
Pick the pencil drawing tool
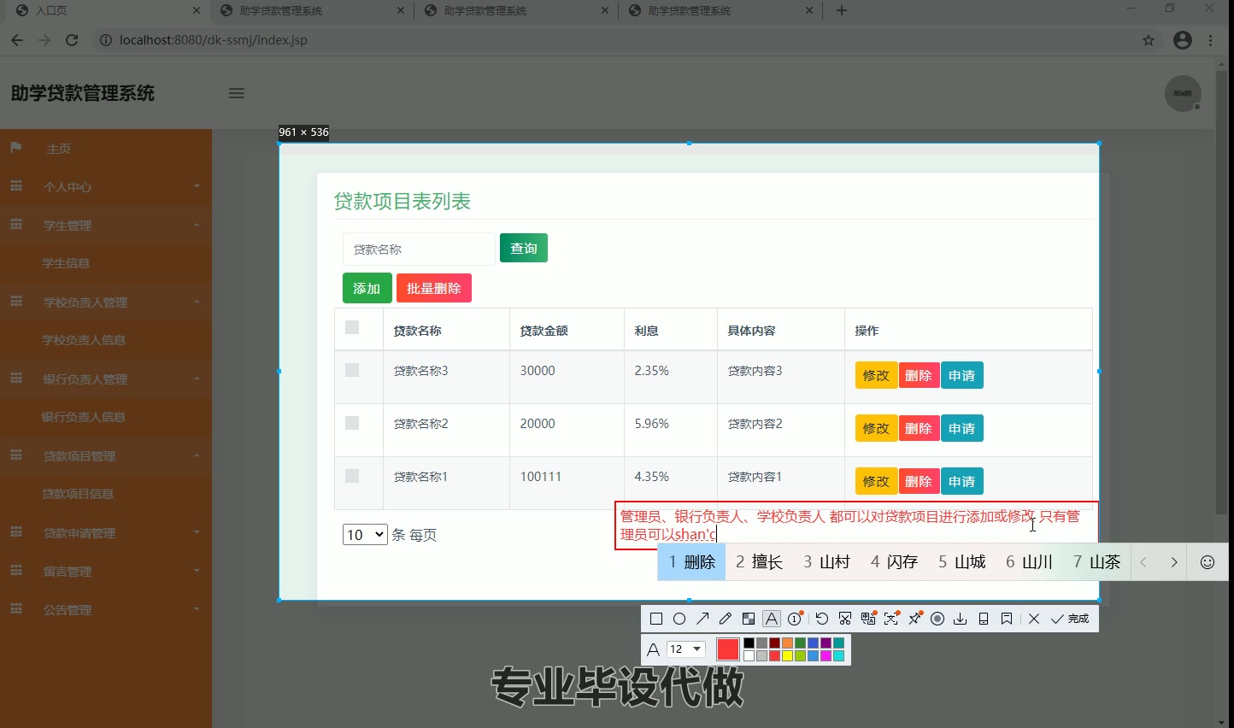pyautogui.click(x=726, y=619)
